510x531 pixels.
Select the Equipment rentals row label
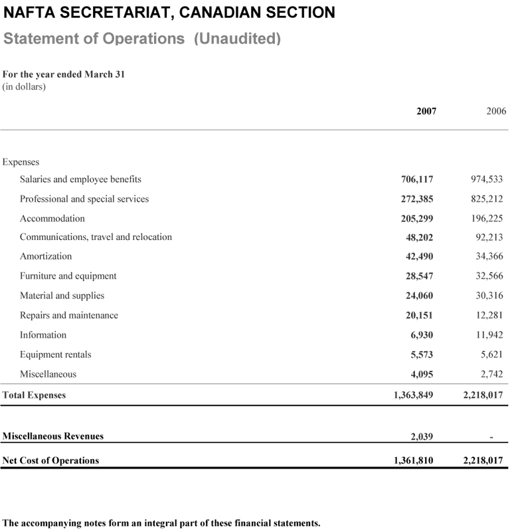(56, 354)
